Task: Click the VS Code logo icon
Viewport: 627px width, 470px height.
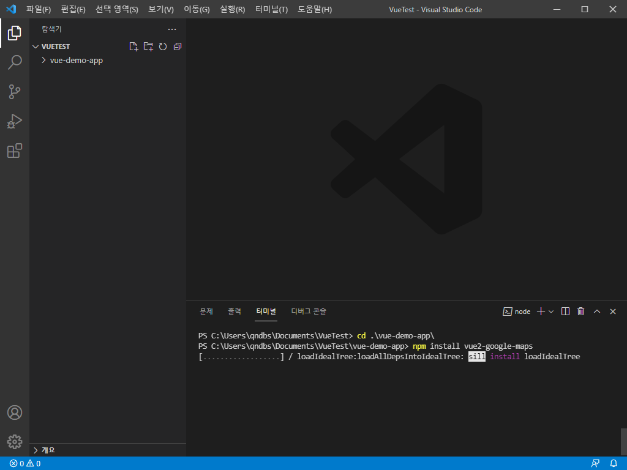Action: 11,9
